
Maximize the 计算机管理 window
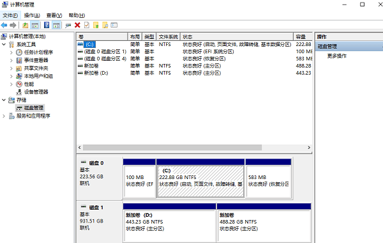[362, 4]
